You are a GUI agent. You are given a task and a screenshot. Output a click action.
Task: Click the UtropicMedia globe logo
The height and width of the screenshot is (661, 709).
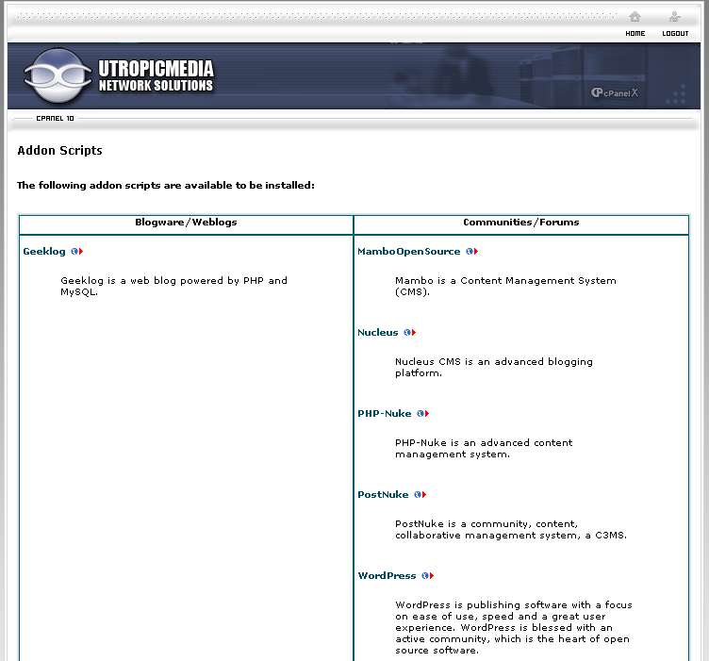tap(58, 75)
